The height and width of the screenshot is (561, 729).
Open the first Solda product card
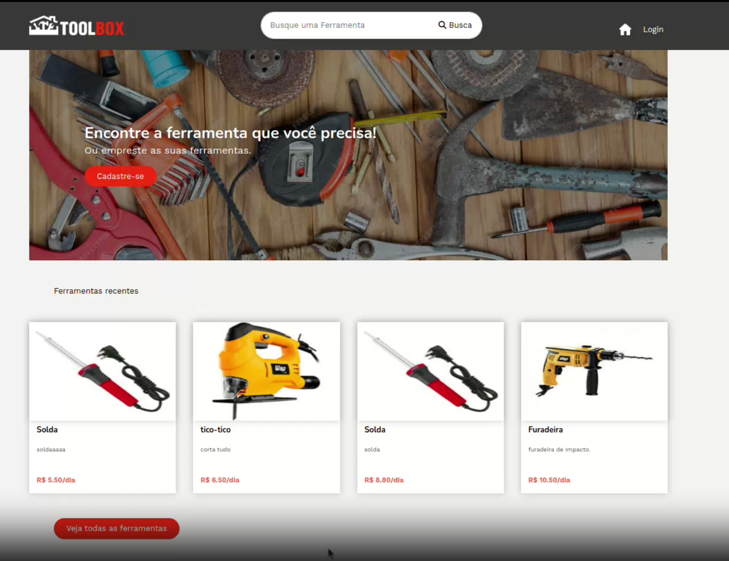point(102,407)
